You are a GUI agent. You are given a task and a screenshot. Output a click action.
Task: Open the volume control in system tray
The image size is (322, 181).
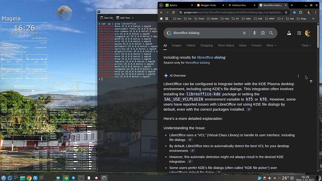tap(269, 178)
